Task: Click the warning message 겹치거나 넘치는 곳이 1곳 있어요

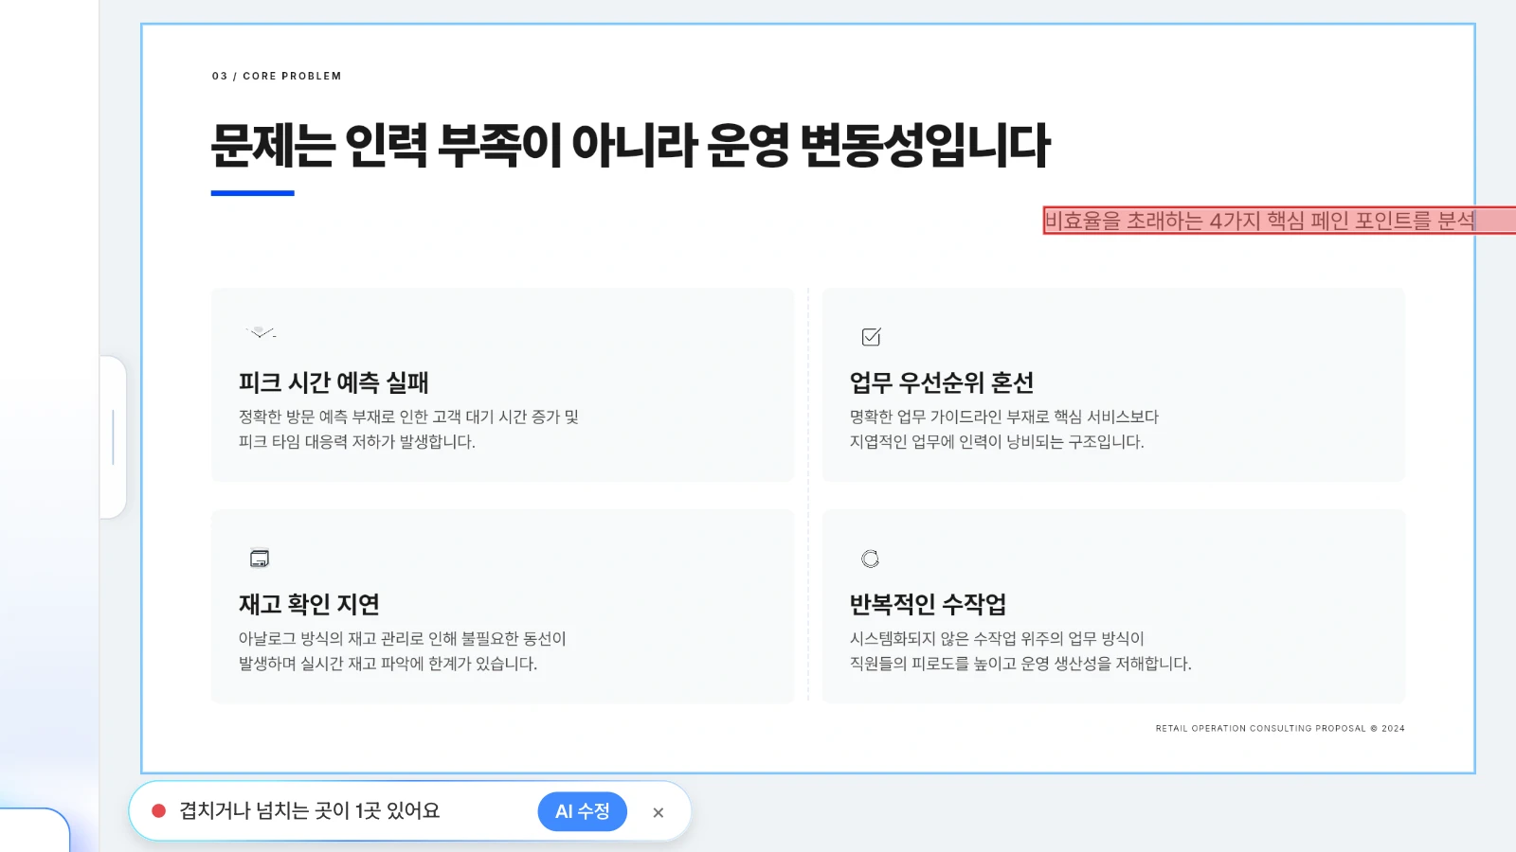Action: tap(310, 811)
